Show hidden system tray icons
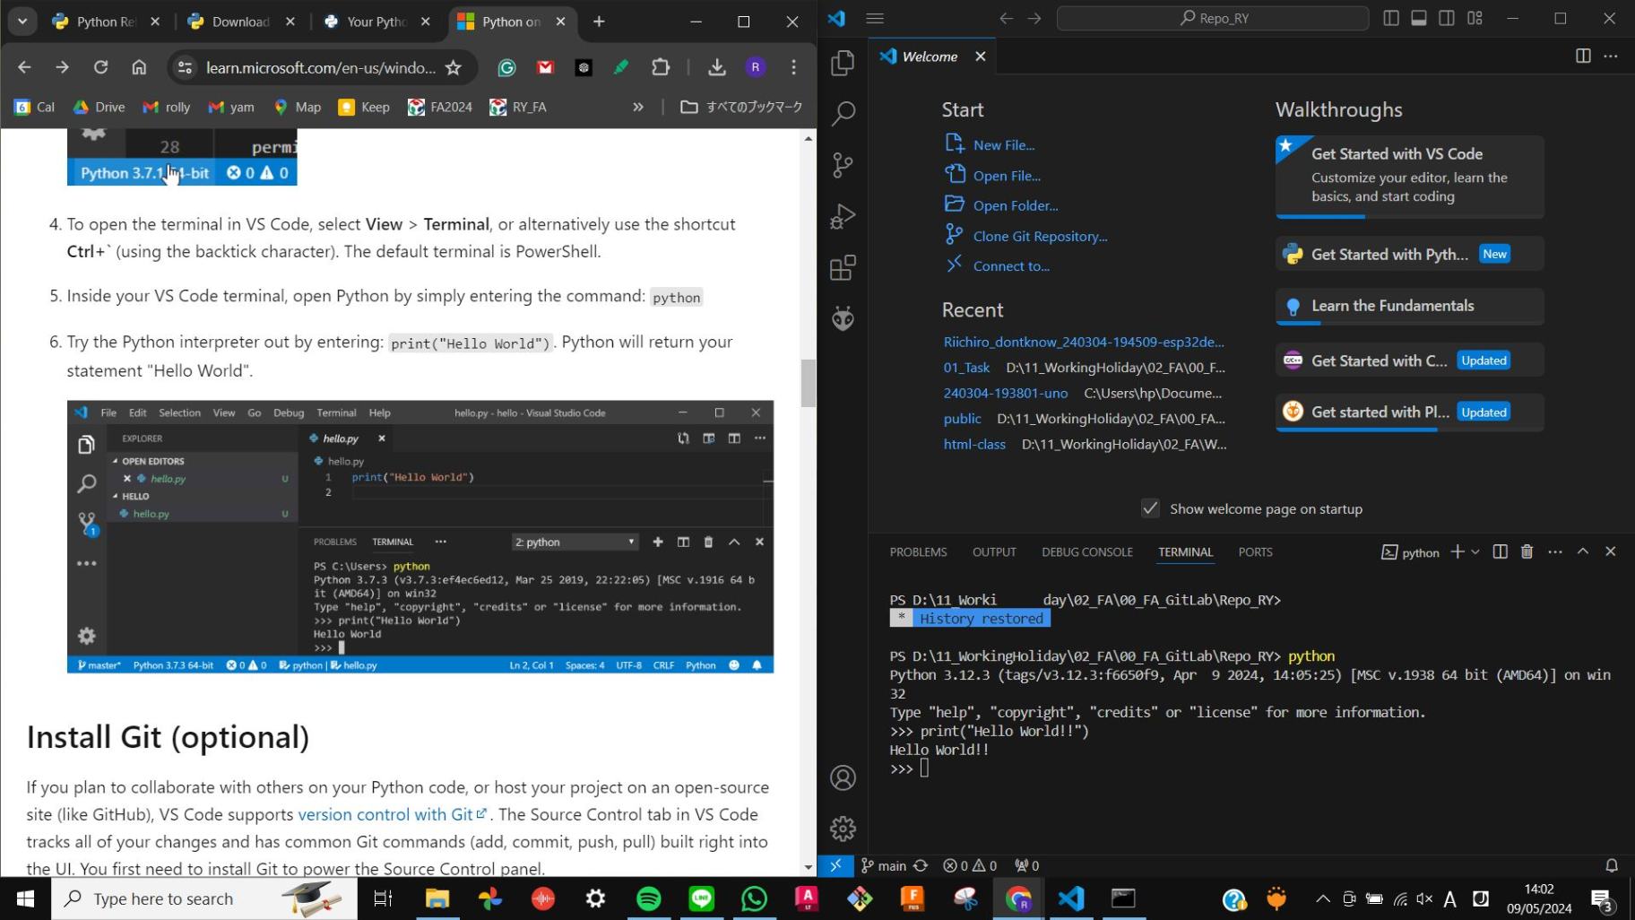The width and height of the screenshot is (1635, 920). (1322, 898)
